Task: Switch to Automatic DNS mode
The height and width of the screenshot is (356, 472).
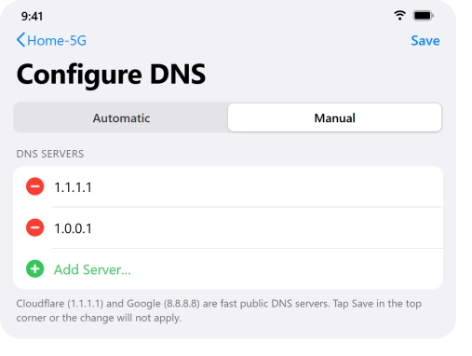Action: click(x=121, y=118)
